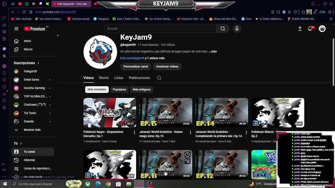335x188 pixels.
Task: Click the browser address bar URL
Action: click(55, 12)
